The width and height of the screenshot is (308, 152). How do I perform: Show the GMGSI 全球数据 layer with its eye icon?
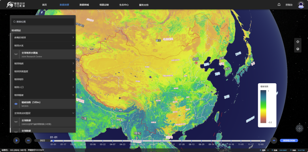[x=16, y=122]
